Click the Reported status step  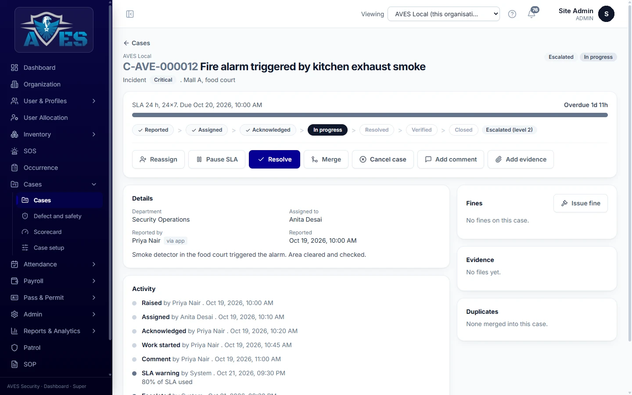pos(153,130)
